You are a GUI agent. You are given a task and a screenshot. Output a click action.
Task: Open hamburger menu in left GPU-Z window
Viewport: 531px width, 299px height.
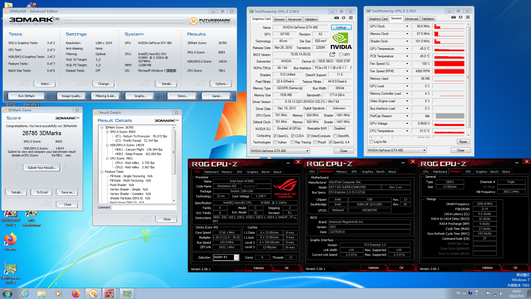(351, 18)
